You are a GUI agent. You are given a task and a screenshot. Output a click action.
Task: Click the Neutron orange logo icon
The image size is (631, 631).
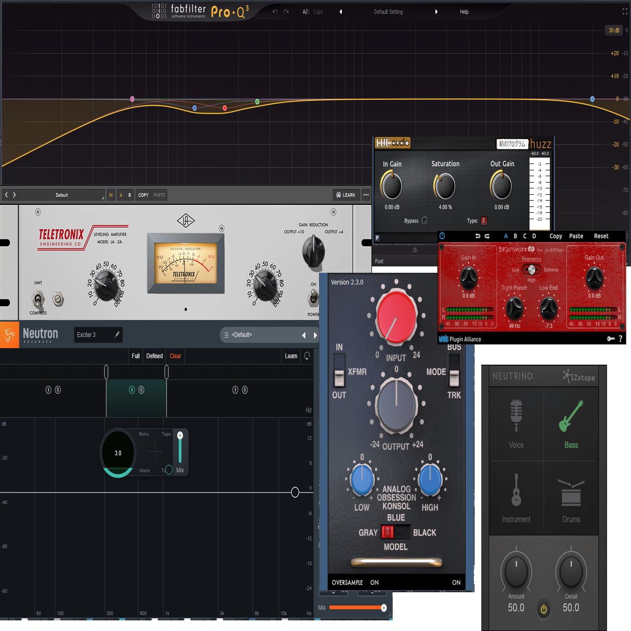[9, 334]
